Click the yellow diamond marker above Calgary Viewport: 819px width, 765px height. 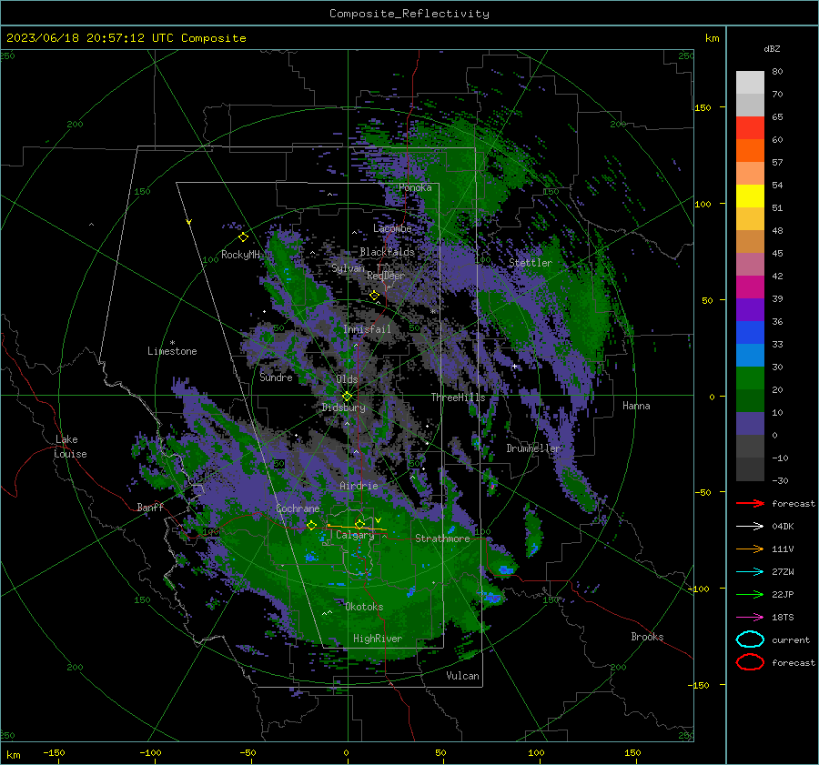pos(359,524)
